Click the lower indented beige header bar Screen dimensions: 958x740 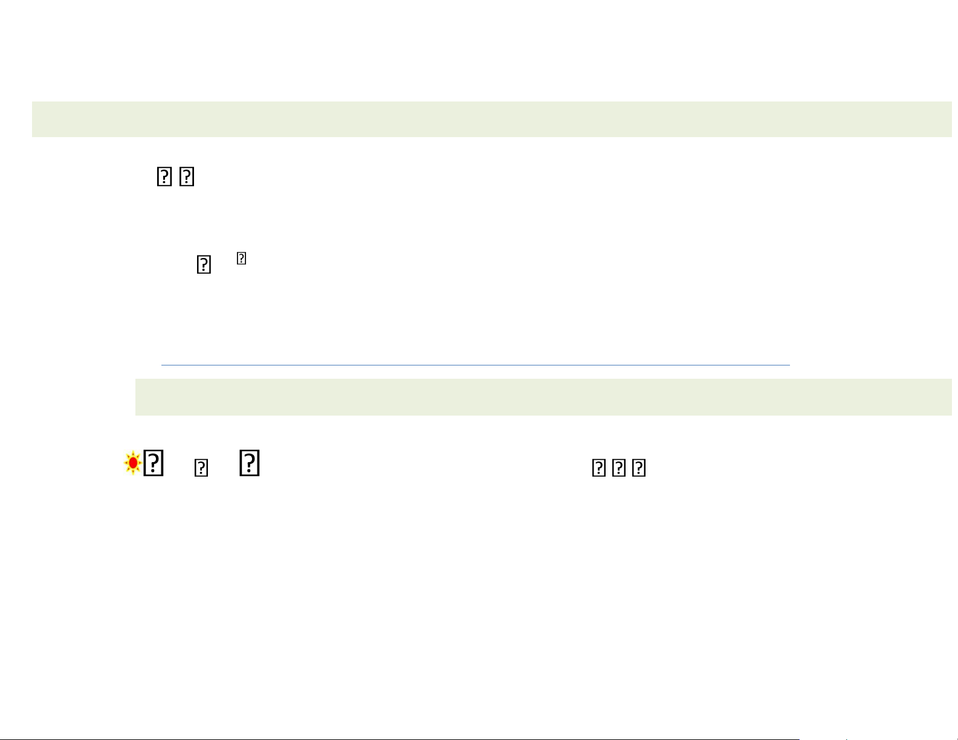(x=543, y=397)
